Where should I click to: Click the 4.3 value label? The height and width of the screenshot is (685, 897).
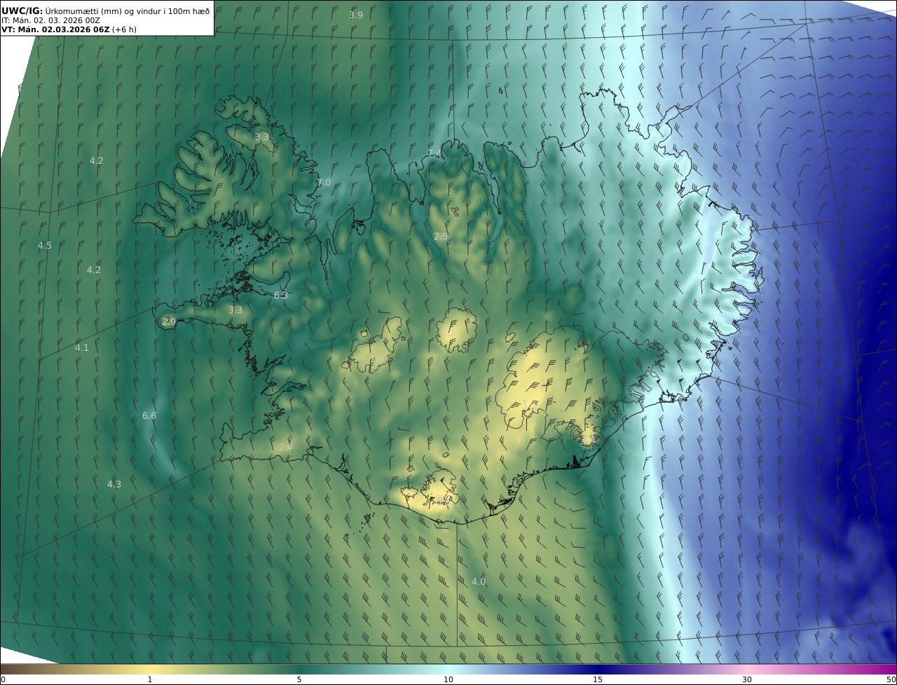(114, 484)
